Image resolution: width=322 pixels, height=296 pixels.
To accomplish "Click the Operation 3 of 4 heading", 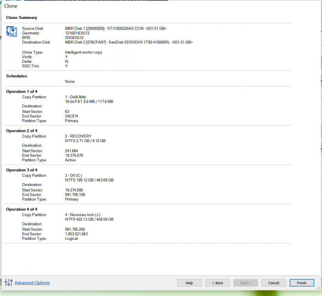I will 22,170.
